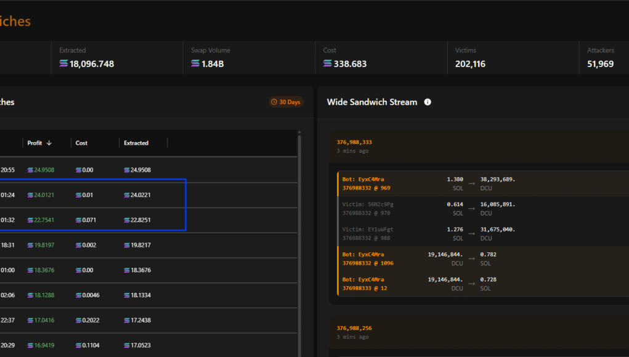The height and width of the screenshot is (357, 629).
Task: Open slot 376,988,333 in the stream
Action: (354, 142)
